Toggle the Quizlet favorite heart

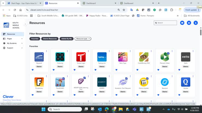[179, 95]
